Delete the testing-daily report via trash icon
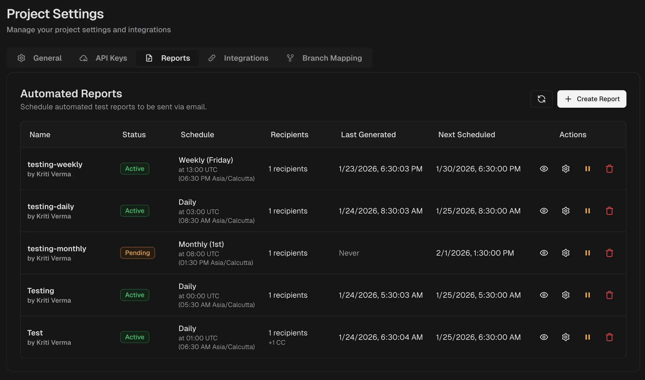 click(609, 211)
